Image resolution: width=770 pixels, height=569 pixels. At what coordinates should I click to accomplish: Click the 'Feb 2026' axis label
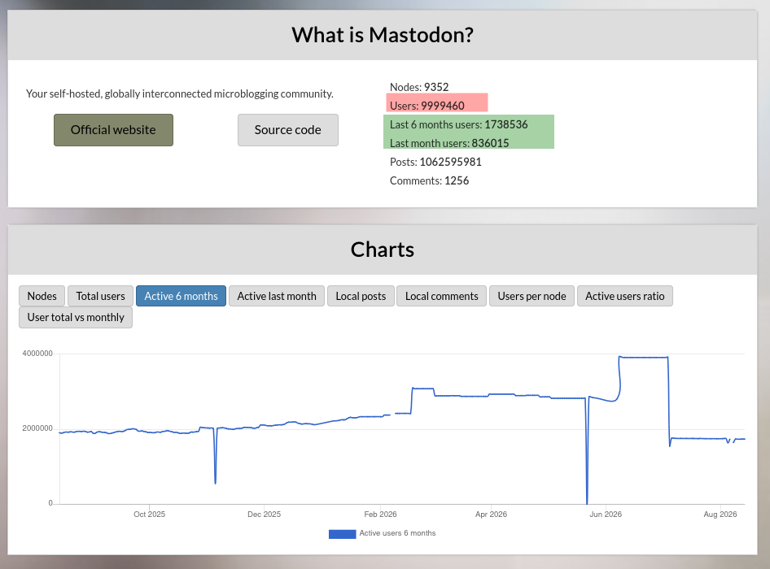click(381, 514)
